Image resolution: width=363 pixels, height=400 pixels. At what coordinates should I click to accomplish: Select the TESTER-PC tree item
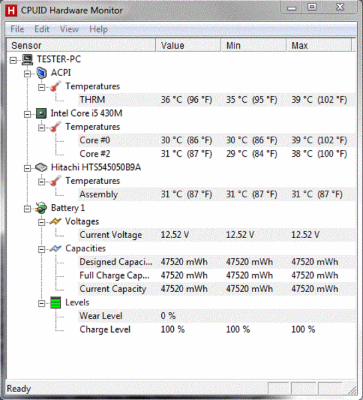(x=59, y=59)
